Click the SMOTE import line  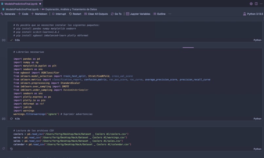coord(41,87)
